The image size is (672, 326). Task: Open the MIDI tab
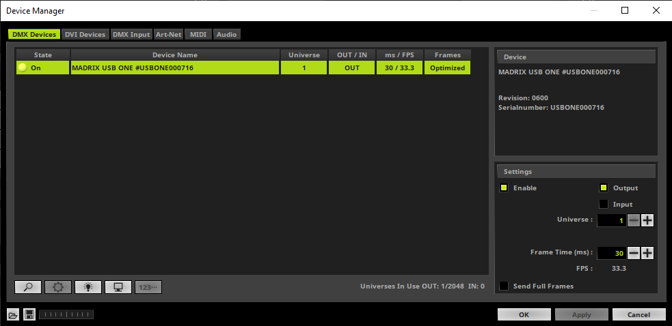click(x=198, y=35)
